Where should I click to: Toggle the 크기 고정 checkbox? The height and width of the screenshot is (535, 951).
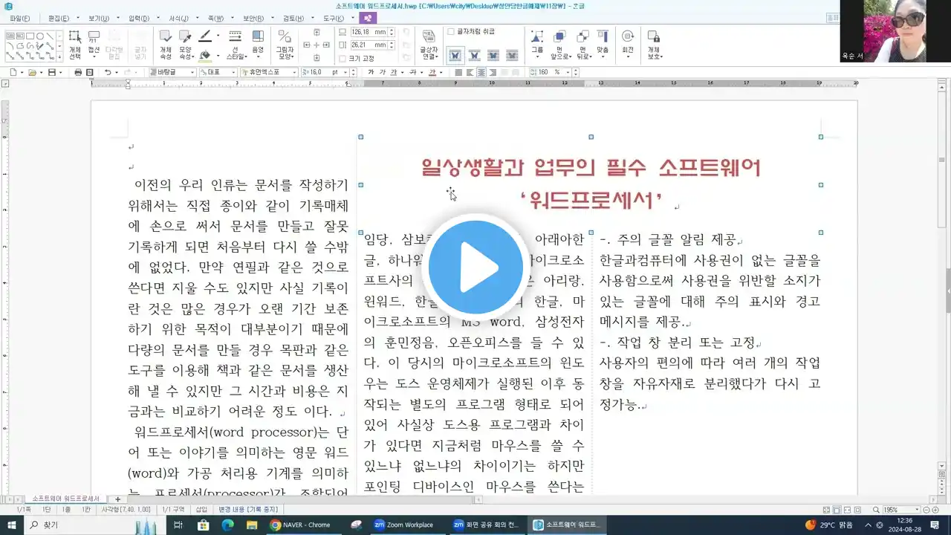coord(343,58)
